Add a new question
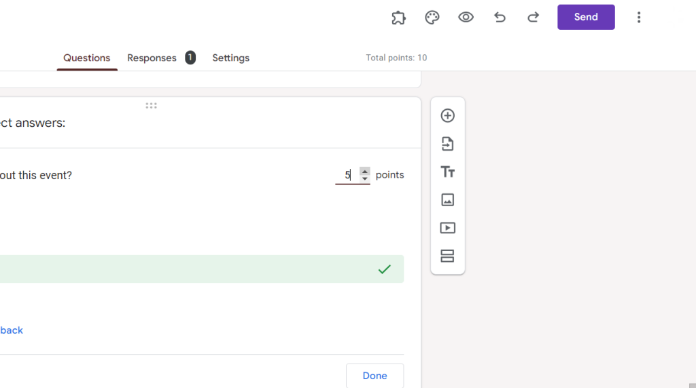The width and height of the screenshot is (696, 388). coord(447,115)
